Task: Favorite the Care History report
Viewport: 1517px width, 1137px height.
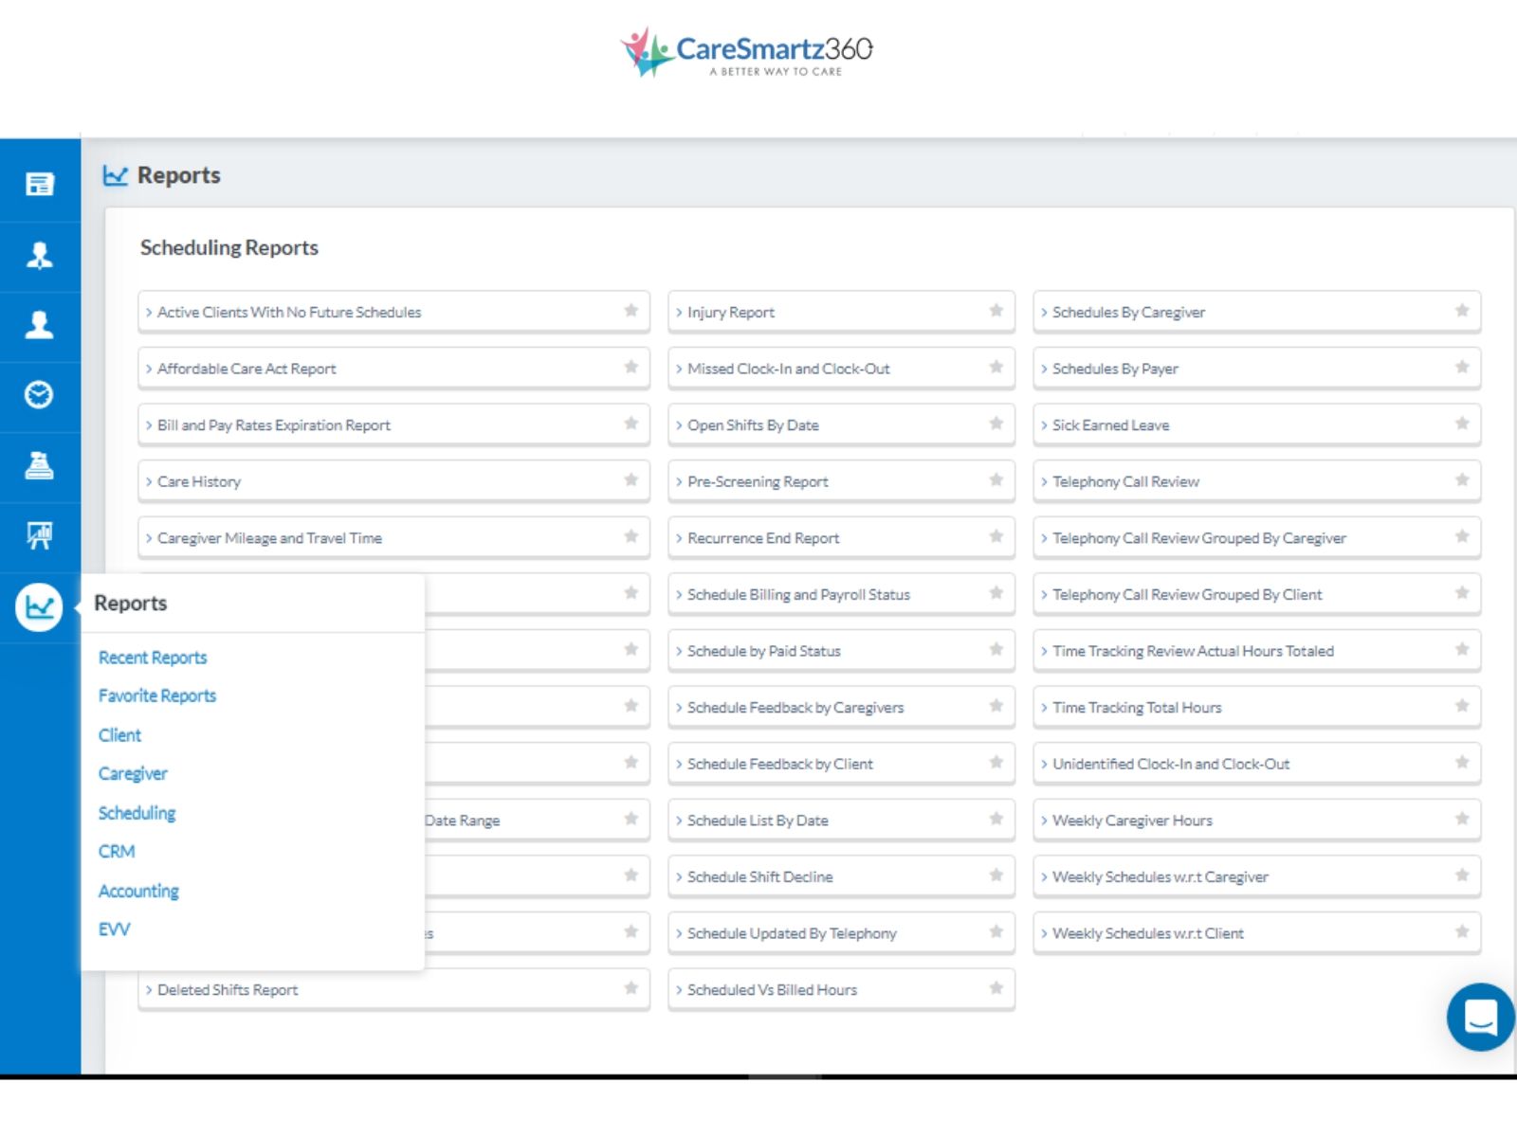Action: [631, 480]
